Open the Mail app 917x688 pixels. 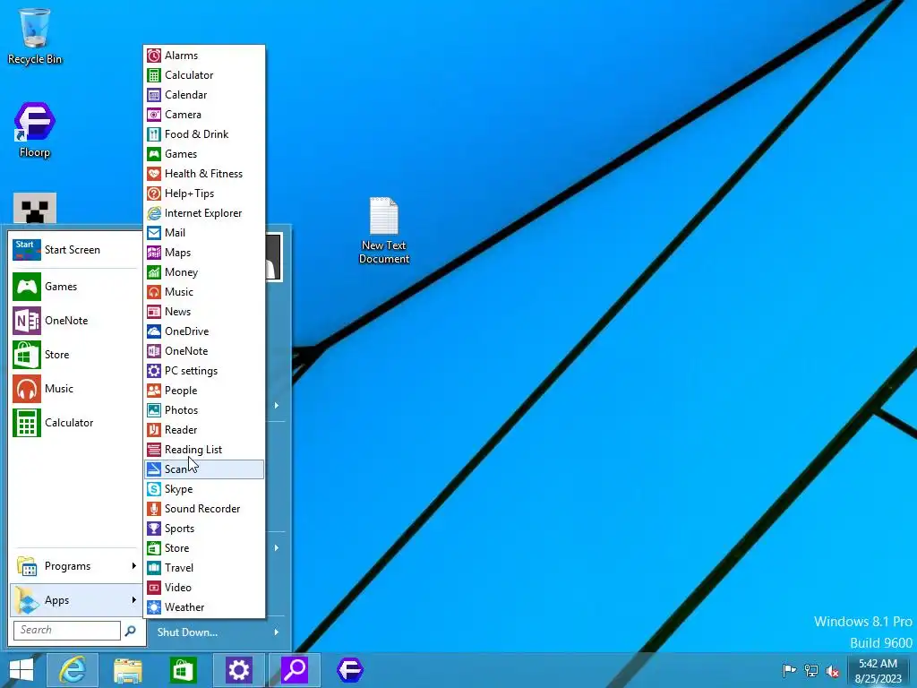204,233
